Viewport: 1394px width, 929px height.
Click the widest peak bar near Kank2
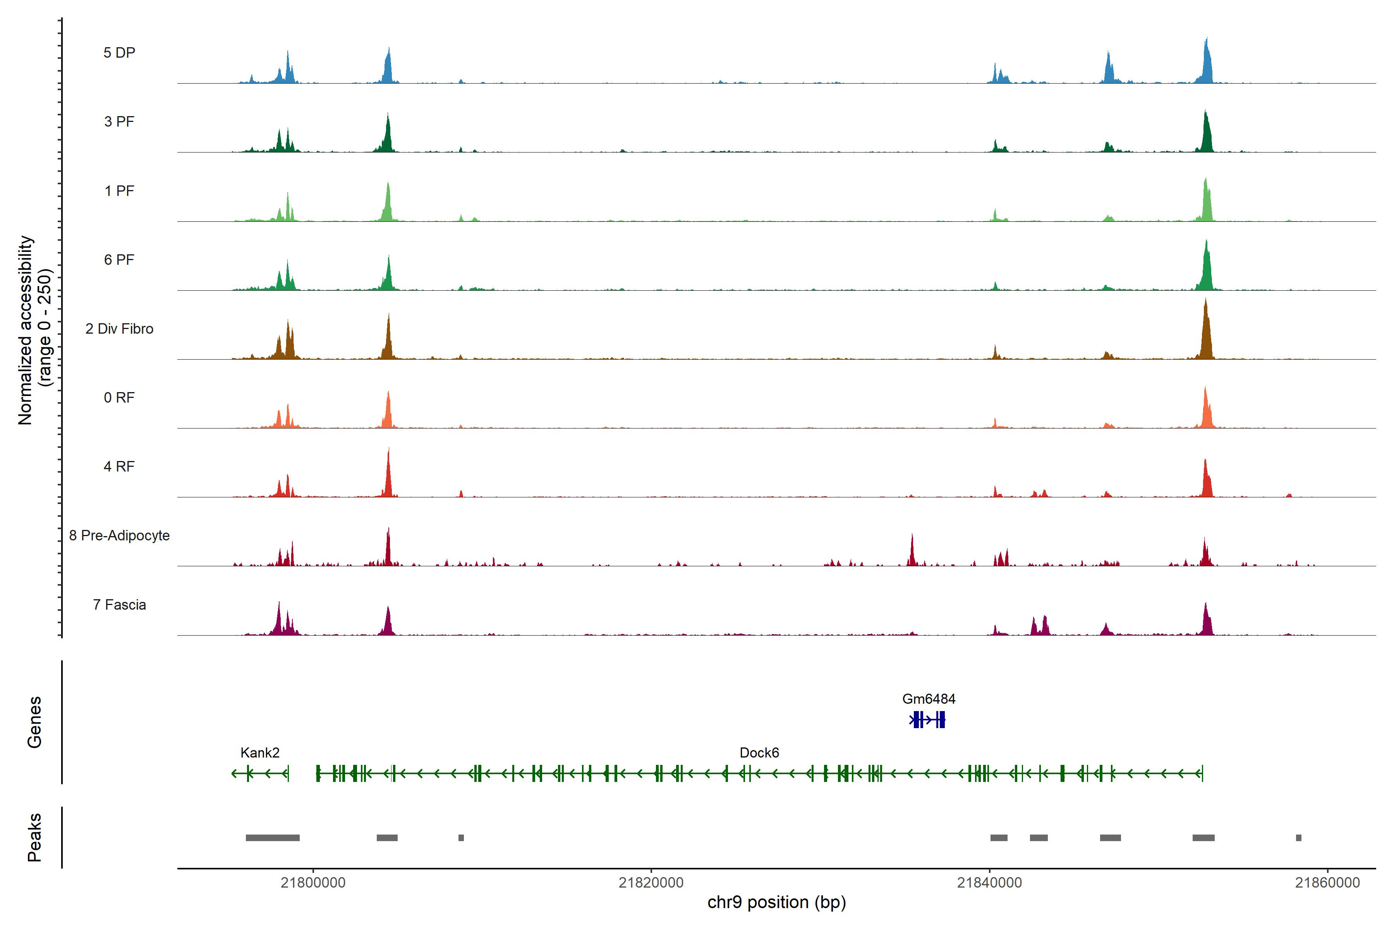[x=273, y=838]
